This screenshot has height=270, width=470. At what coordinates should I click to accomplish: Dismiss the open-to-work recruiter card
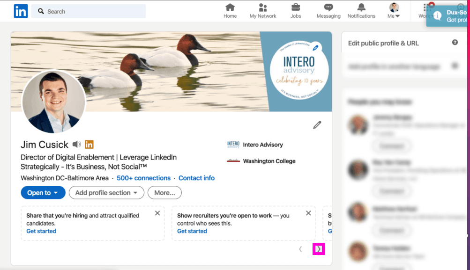[x=308, y=213]
